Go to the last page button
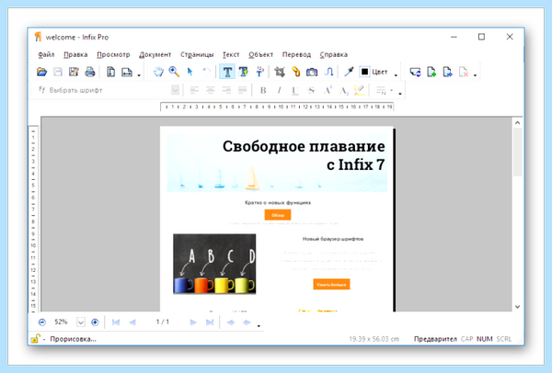This screenshot has height=373, width=552. [210, 322]
